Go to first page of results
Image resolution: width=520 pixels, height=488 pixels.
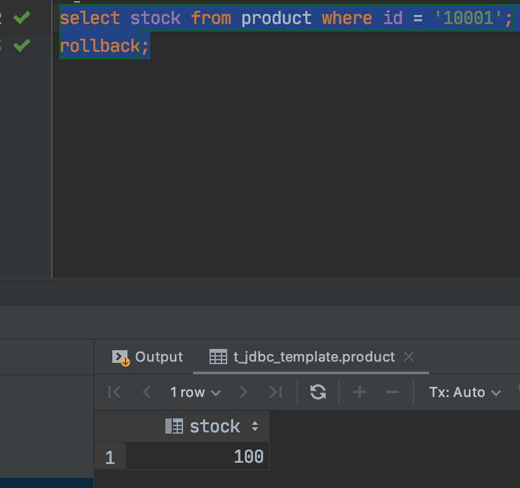coord(114,393)
